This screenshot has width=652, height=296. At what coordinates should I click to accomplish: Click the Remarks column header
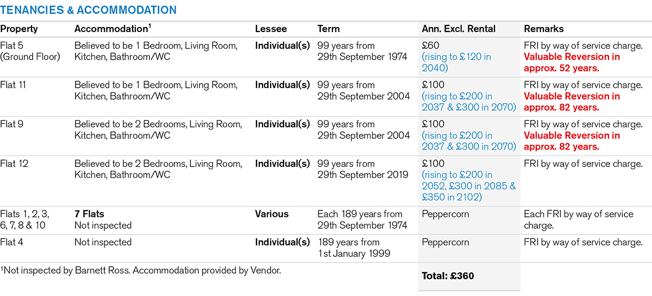[x=544, y=29]
